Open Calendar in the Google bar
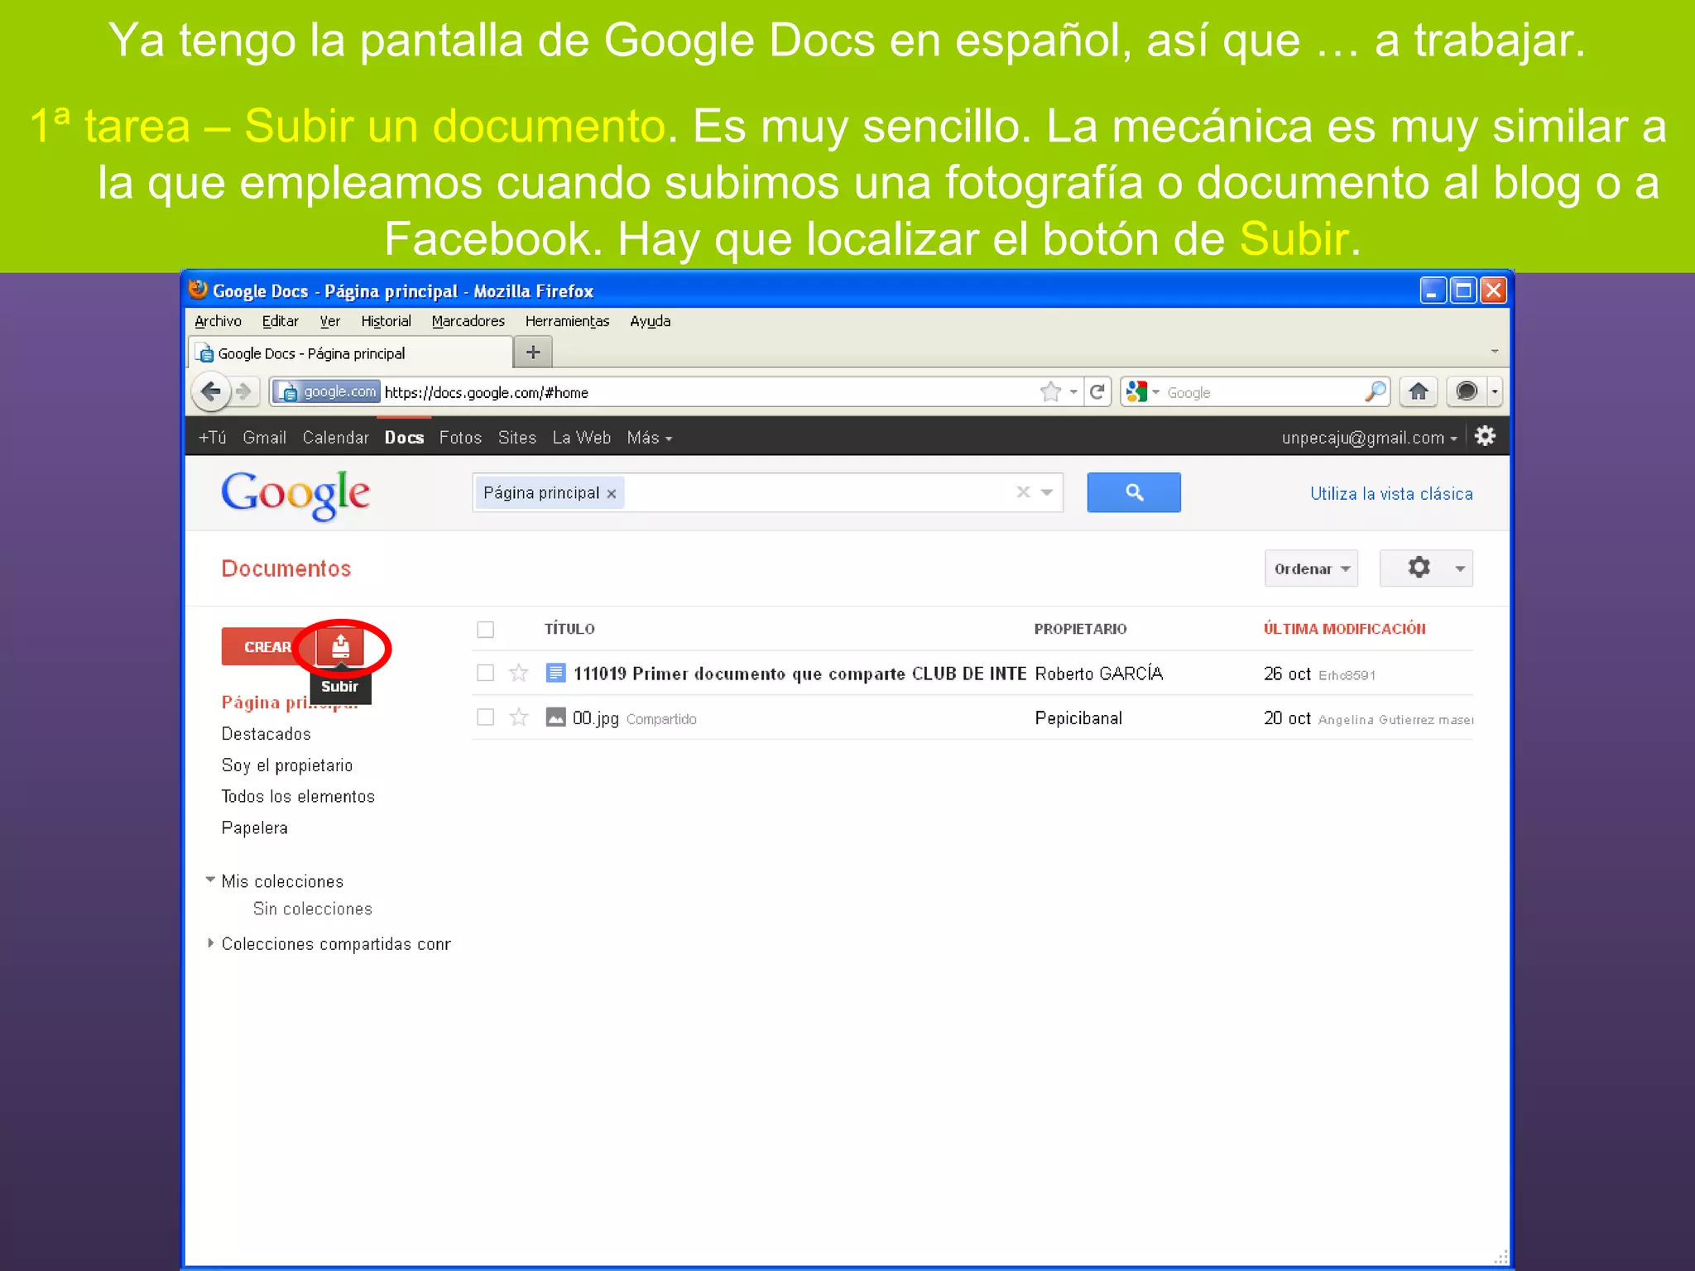This screenshot has height=1271, width=1695. click(x=335, y=438)
